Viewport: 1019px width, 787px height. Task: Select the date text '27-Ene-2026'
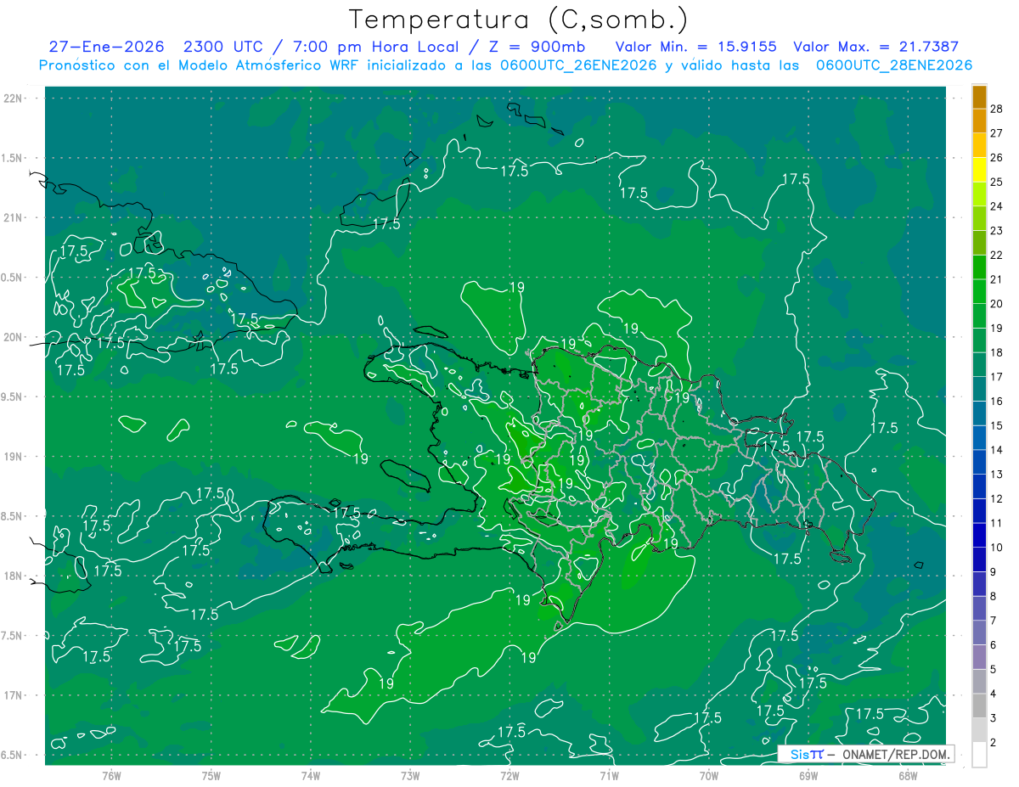point(107,47)
